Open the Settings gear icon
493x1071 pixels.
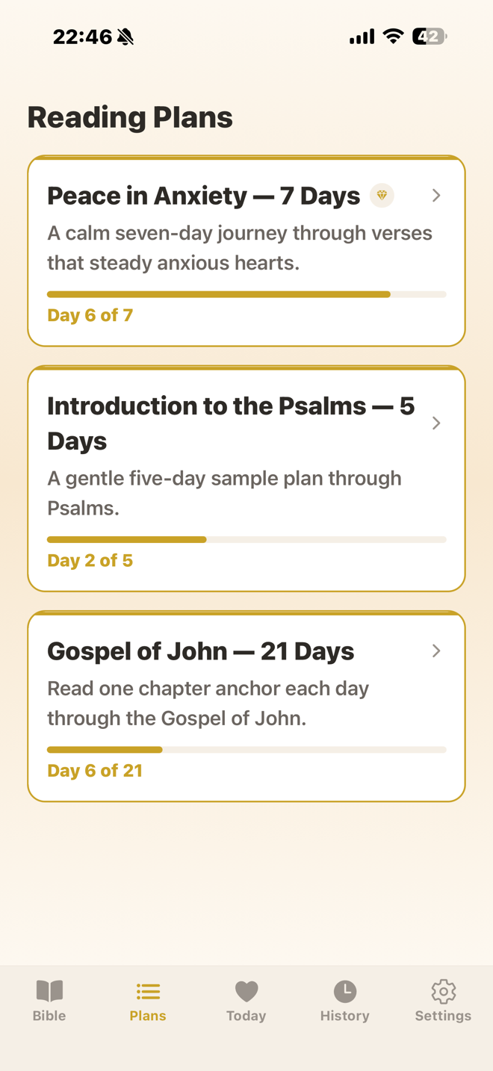443,991
